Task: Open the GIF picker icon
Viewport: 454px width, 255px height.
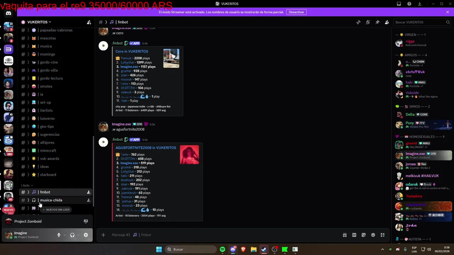Action: (x=354, y=235)
